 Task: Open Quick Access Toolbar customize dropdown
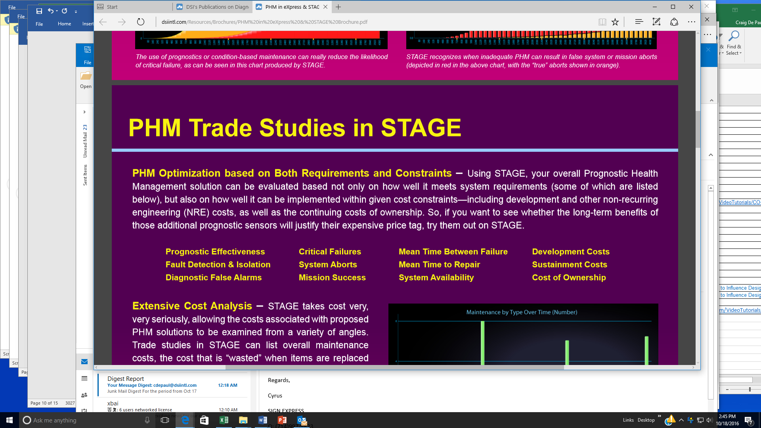point(76,11)
